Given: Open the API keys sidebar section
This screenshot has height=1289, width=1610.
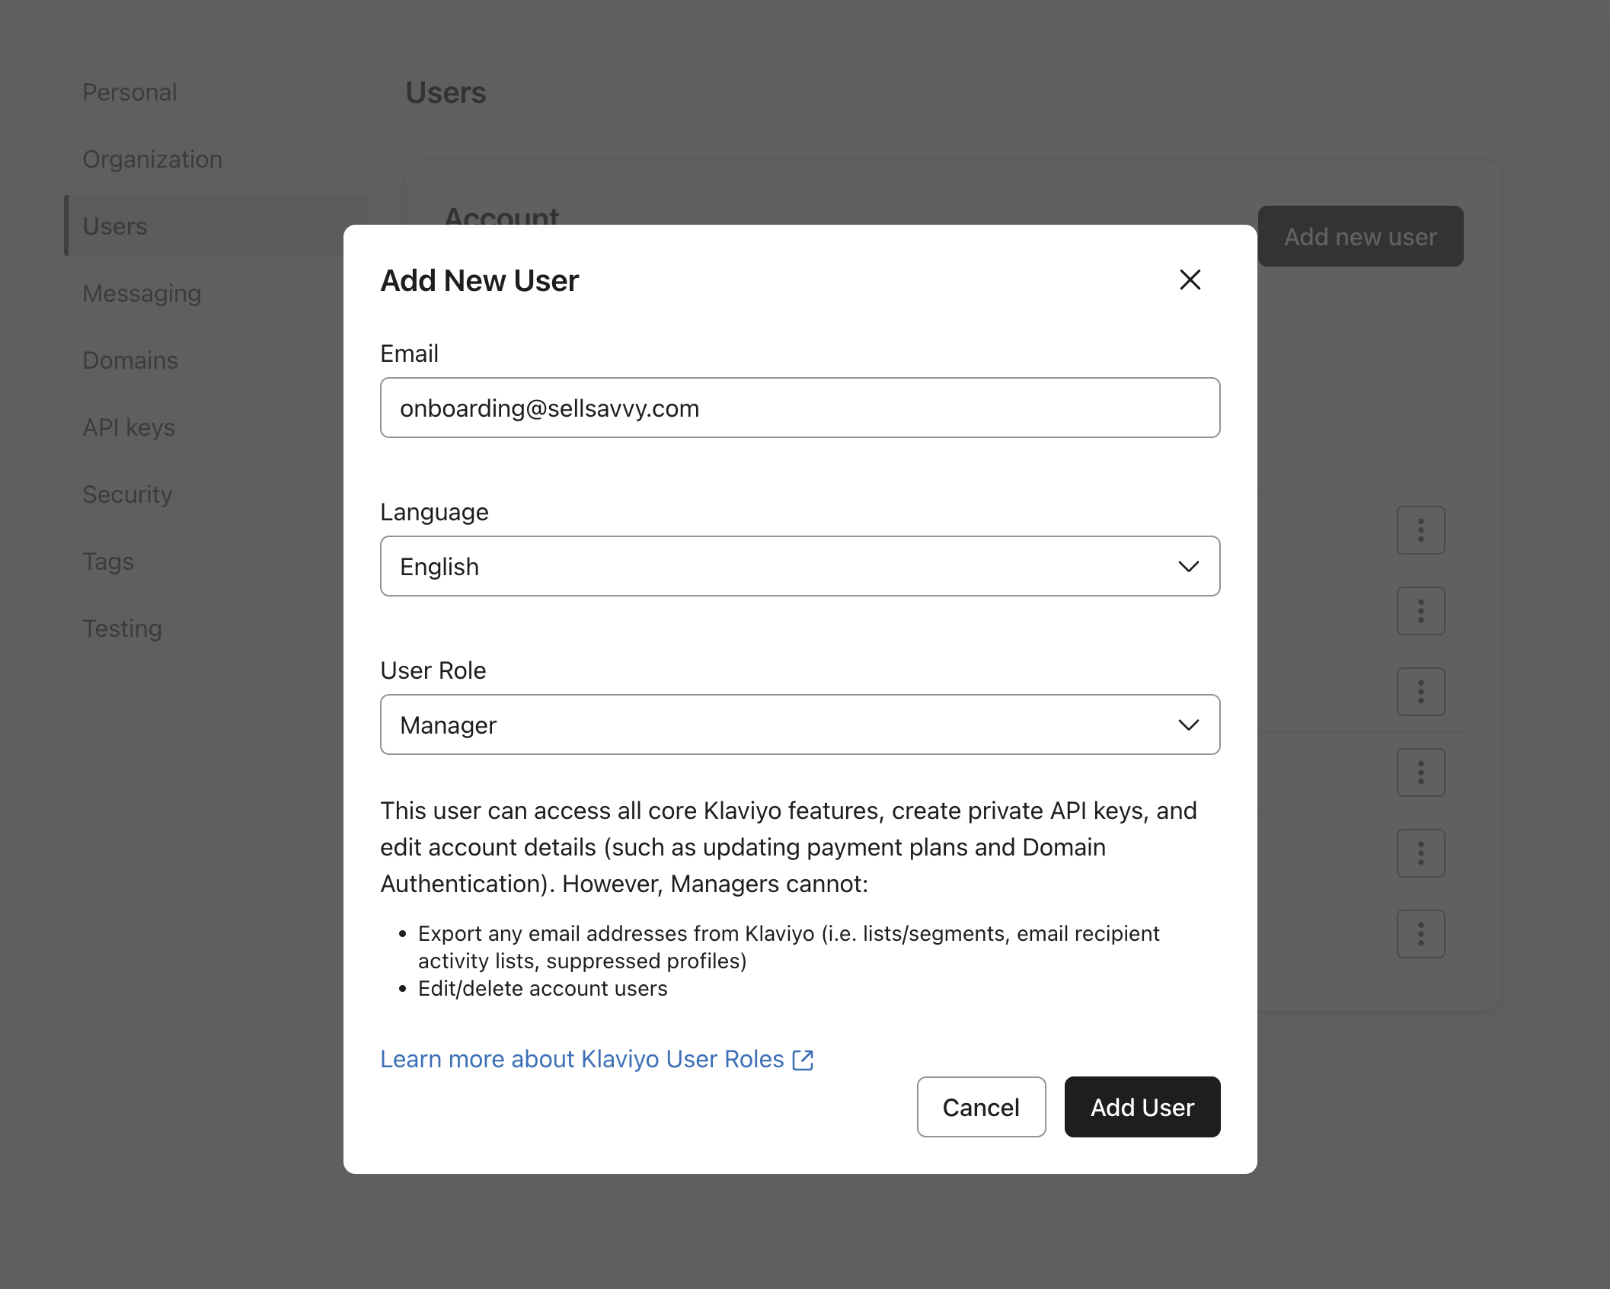Looking at the screenshot, I should coord(129,427).
